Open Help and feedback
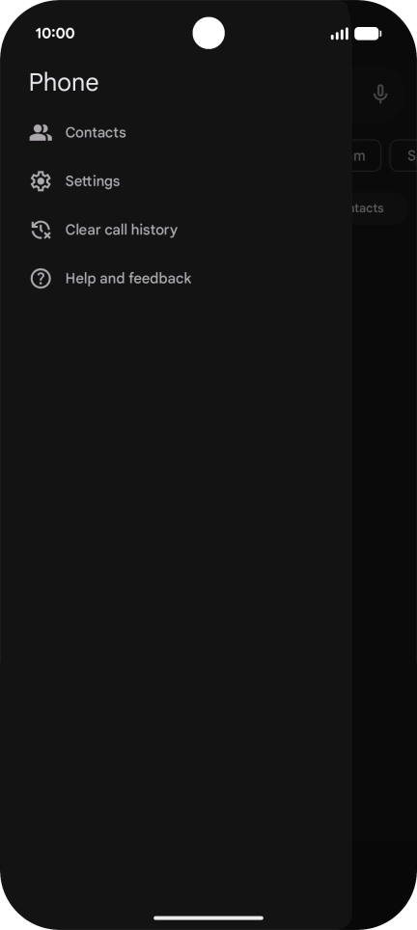 click(177, 278)
